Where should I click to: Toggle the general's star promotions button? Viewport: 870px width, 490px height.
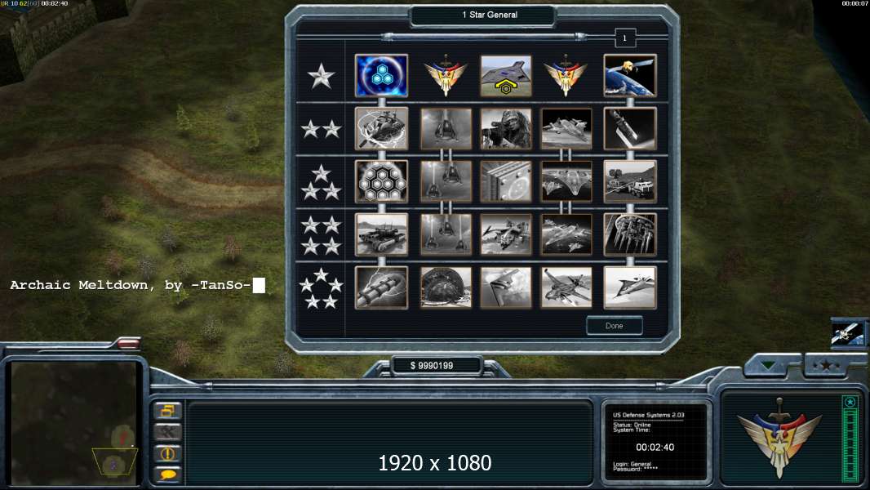[x=826, y=364]
